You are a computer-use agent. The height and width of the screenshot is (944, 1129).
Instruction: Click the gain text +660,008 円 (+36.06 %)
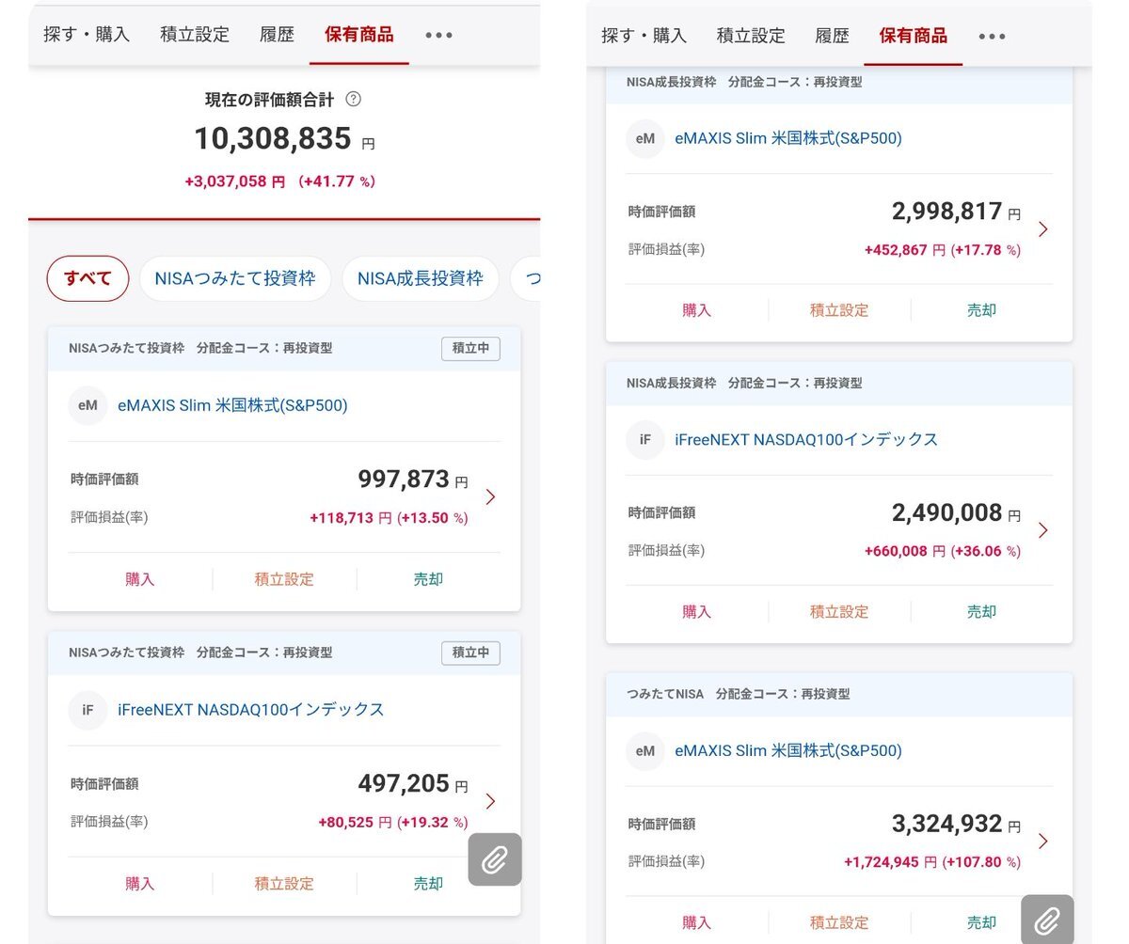943,551
